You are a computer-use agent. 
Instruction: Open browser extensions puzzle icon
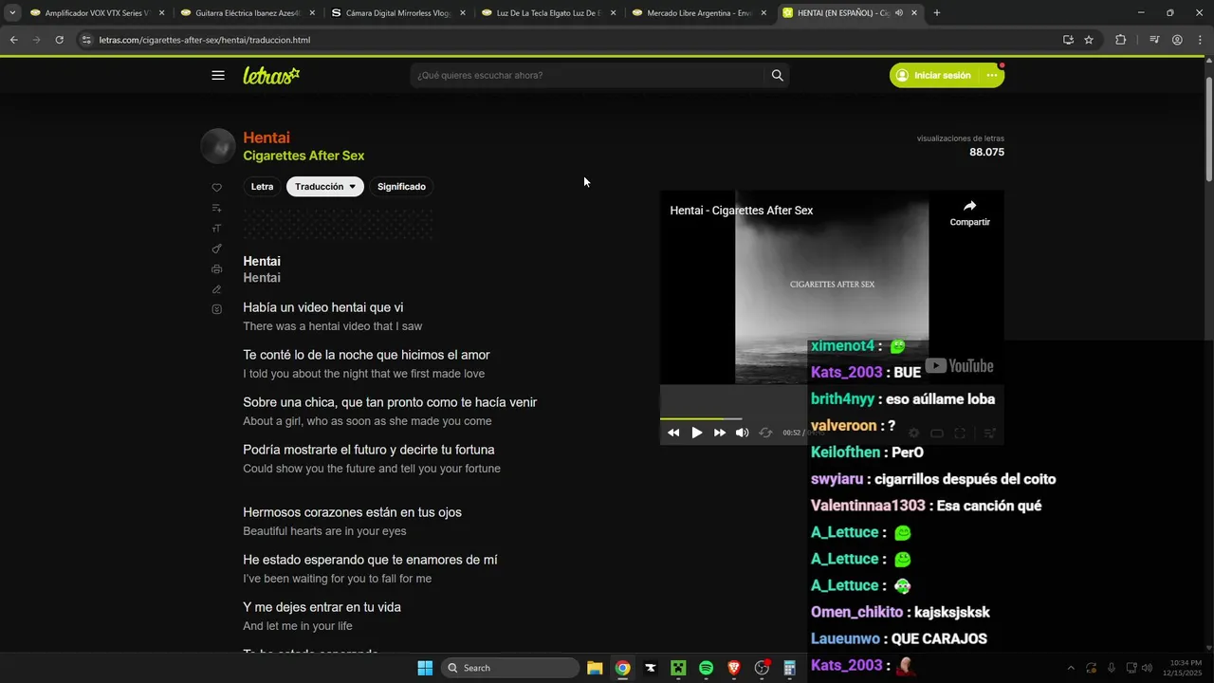(x=1121, y=40)
